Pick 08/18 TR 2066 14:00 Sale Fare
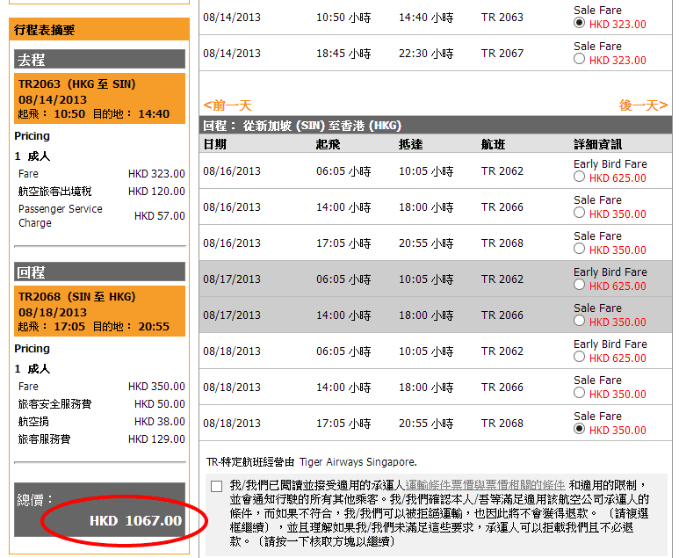This screenshot has height=558, width=679. point(579,394)
